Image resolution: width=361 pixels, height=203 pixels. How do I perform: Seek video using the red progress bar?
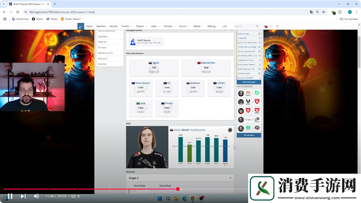point(90,189)
